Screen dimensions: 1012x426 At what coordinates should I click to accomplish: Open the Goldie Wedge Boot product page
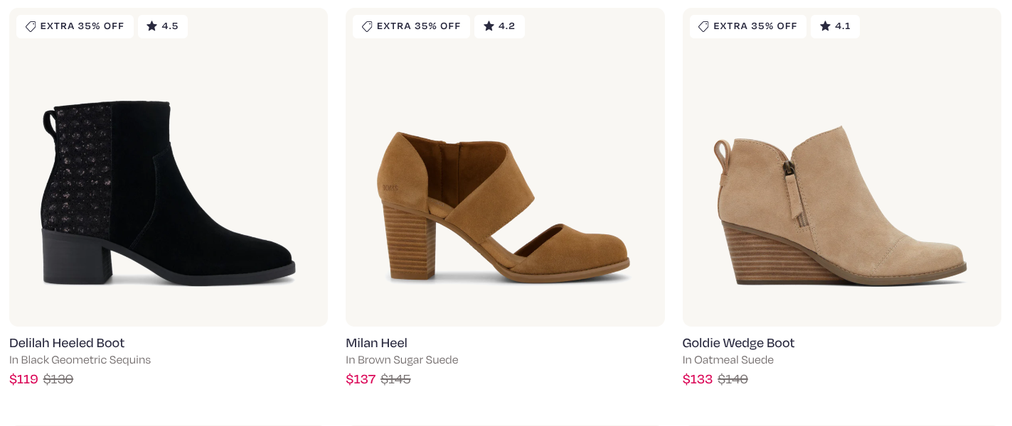[738, 343]
